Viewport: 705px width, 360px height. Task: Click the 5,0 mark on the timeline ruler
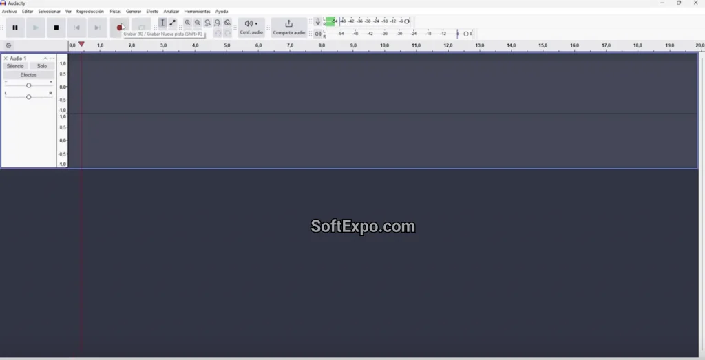(x=227, y=45)
